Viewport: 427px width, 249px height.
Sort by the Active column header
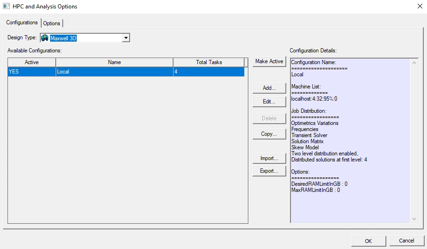tap(32, 62)
